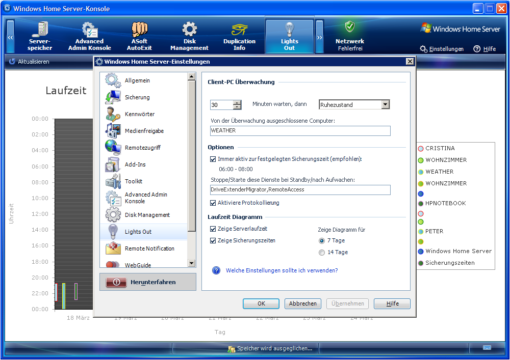The width and height of the screenshot is (510, 360).
Task: Click Windows Home Server legend marker
Action: pyautogui.click(x=421, y=251)
